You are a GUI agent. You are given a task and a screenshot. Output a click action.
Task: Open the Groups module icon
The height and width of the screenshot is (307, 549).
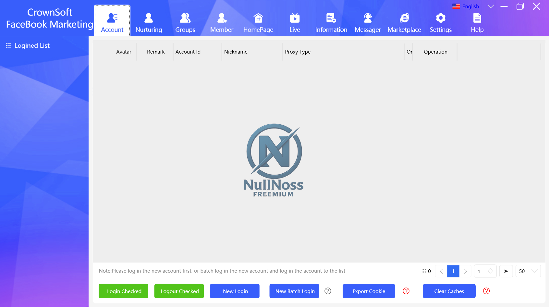pos(185,18)
